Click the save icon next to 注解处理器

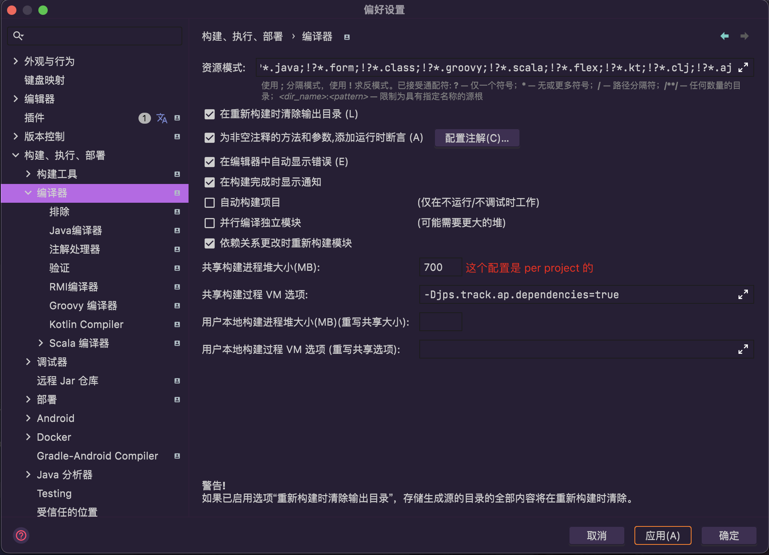[x=177, y=249]
